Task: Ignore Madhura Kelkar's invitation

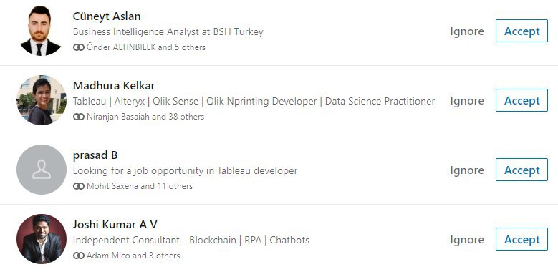Action: (467, 101)
